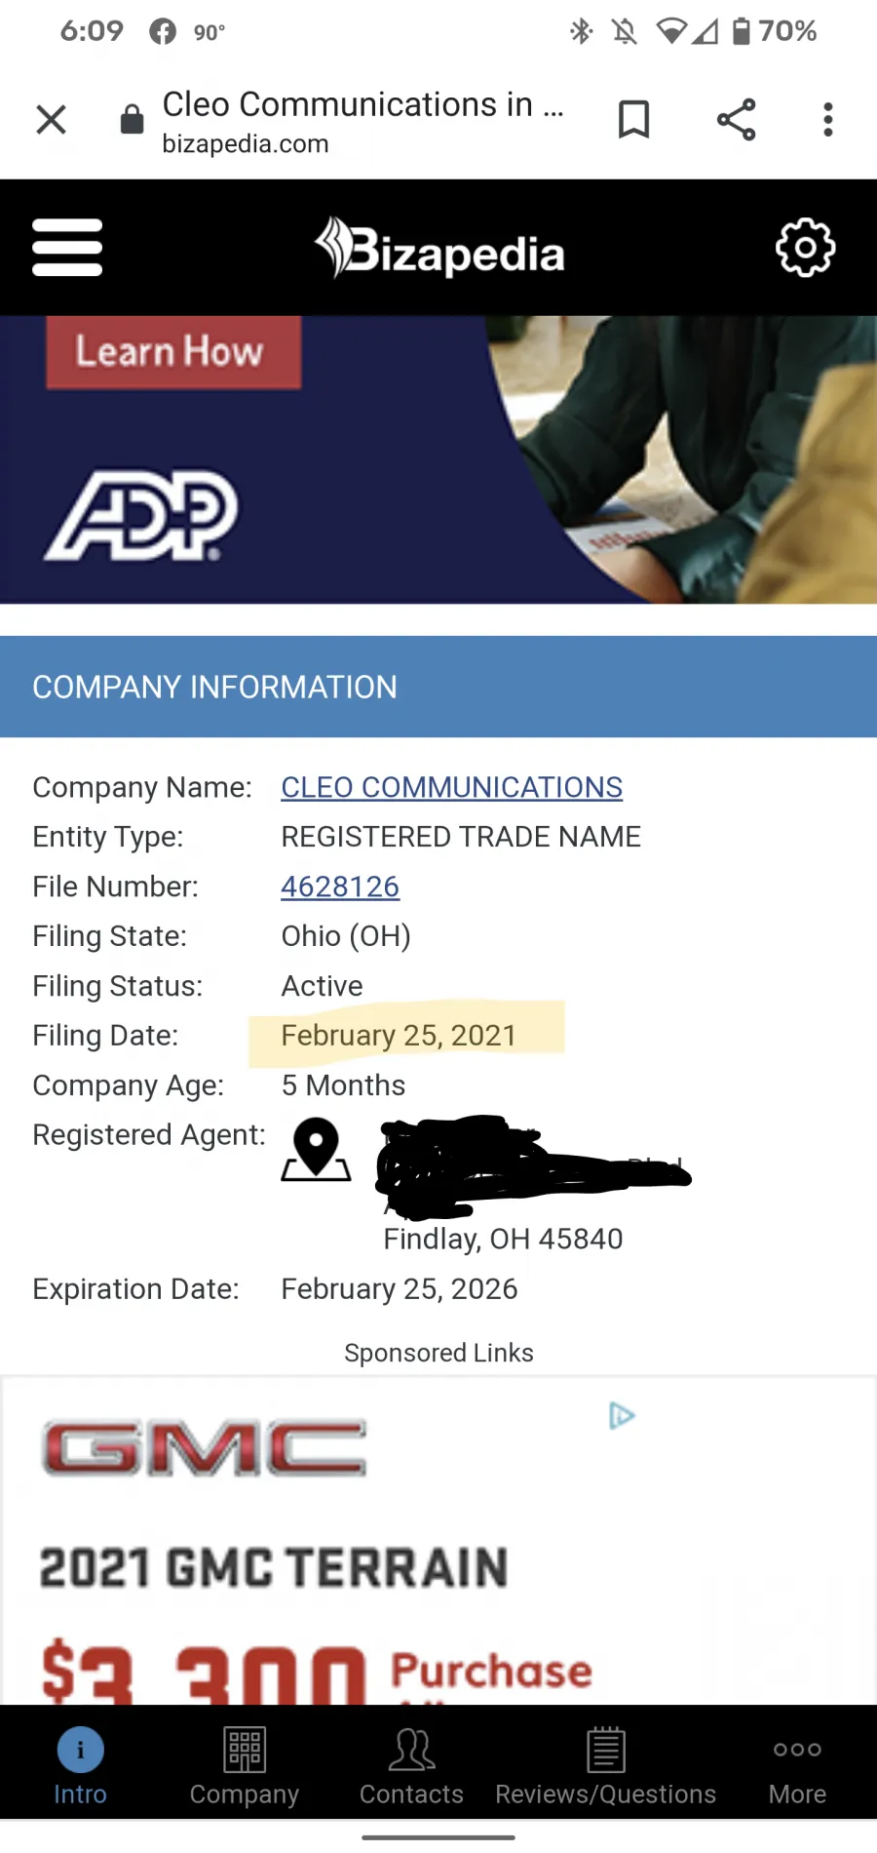Tap the Bizapedia logo
877x1853 pixels.
coord(439,249)
